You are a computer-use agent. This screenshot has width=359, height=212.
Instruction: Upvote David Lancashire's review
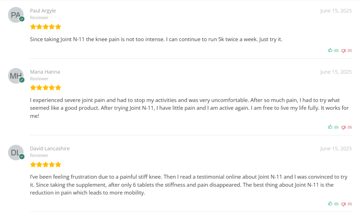[330, 204]
